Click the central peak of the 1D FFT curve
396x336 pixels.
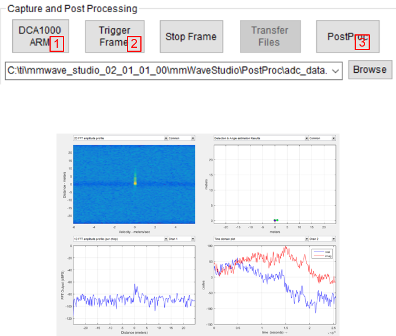click(x=135, y=285)
